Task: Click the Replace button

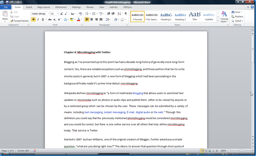Action: pyautogui.click(x=237, y=16)
